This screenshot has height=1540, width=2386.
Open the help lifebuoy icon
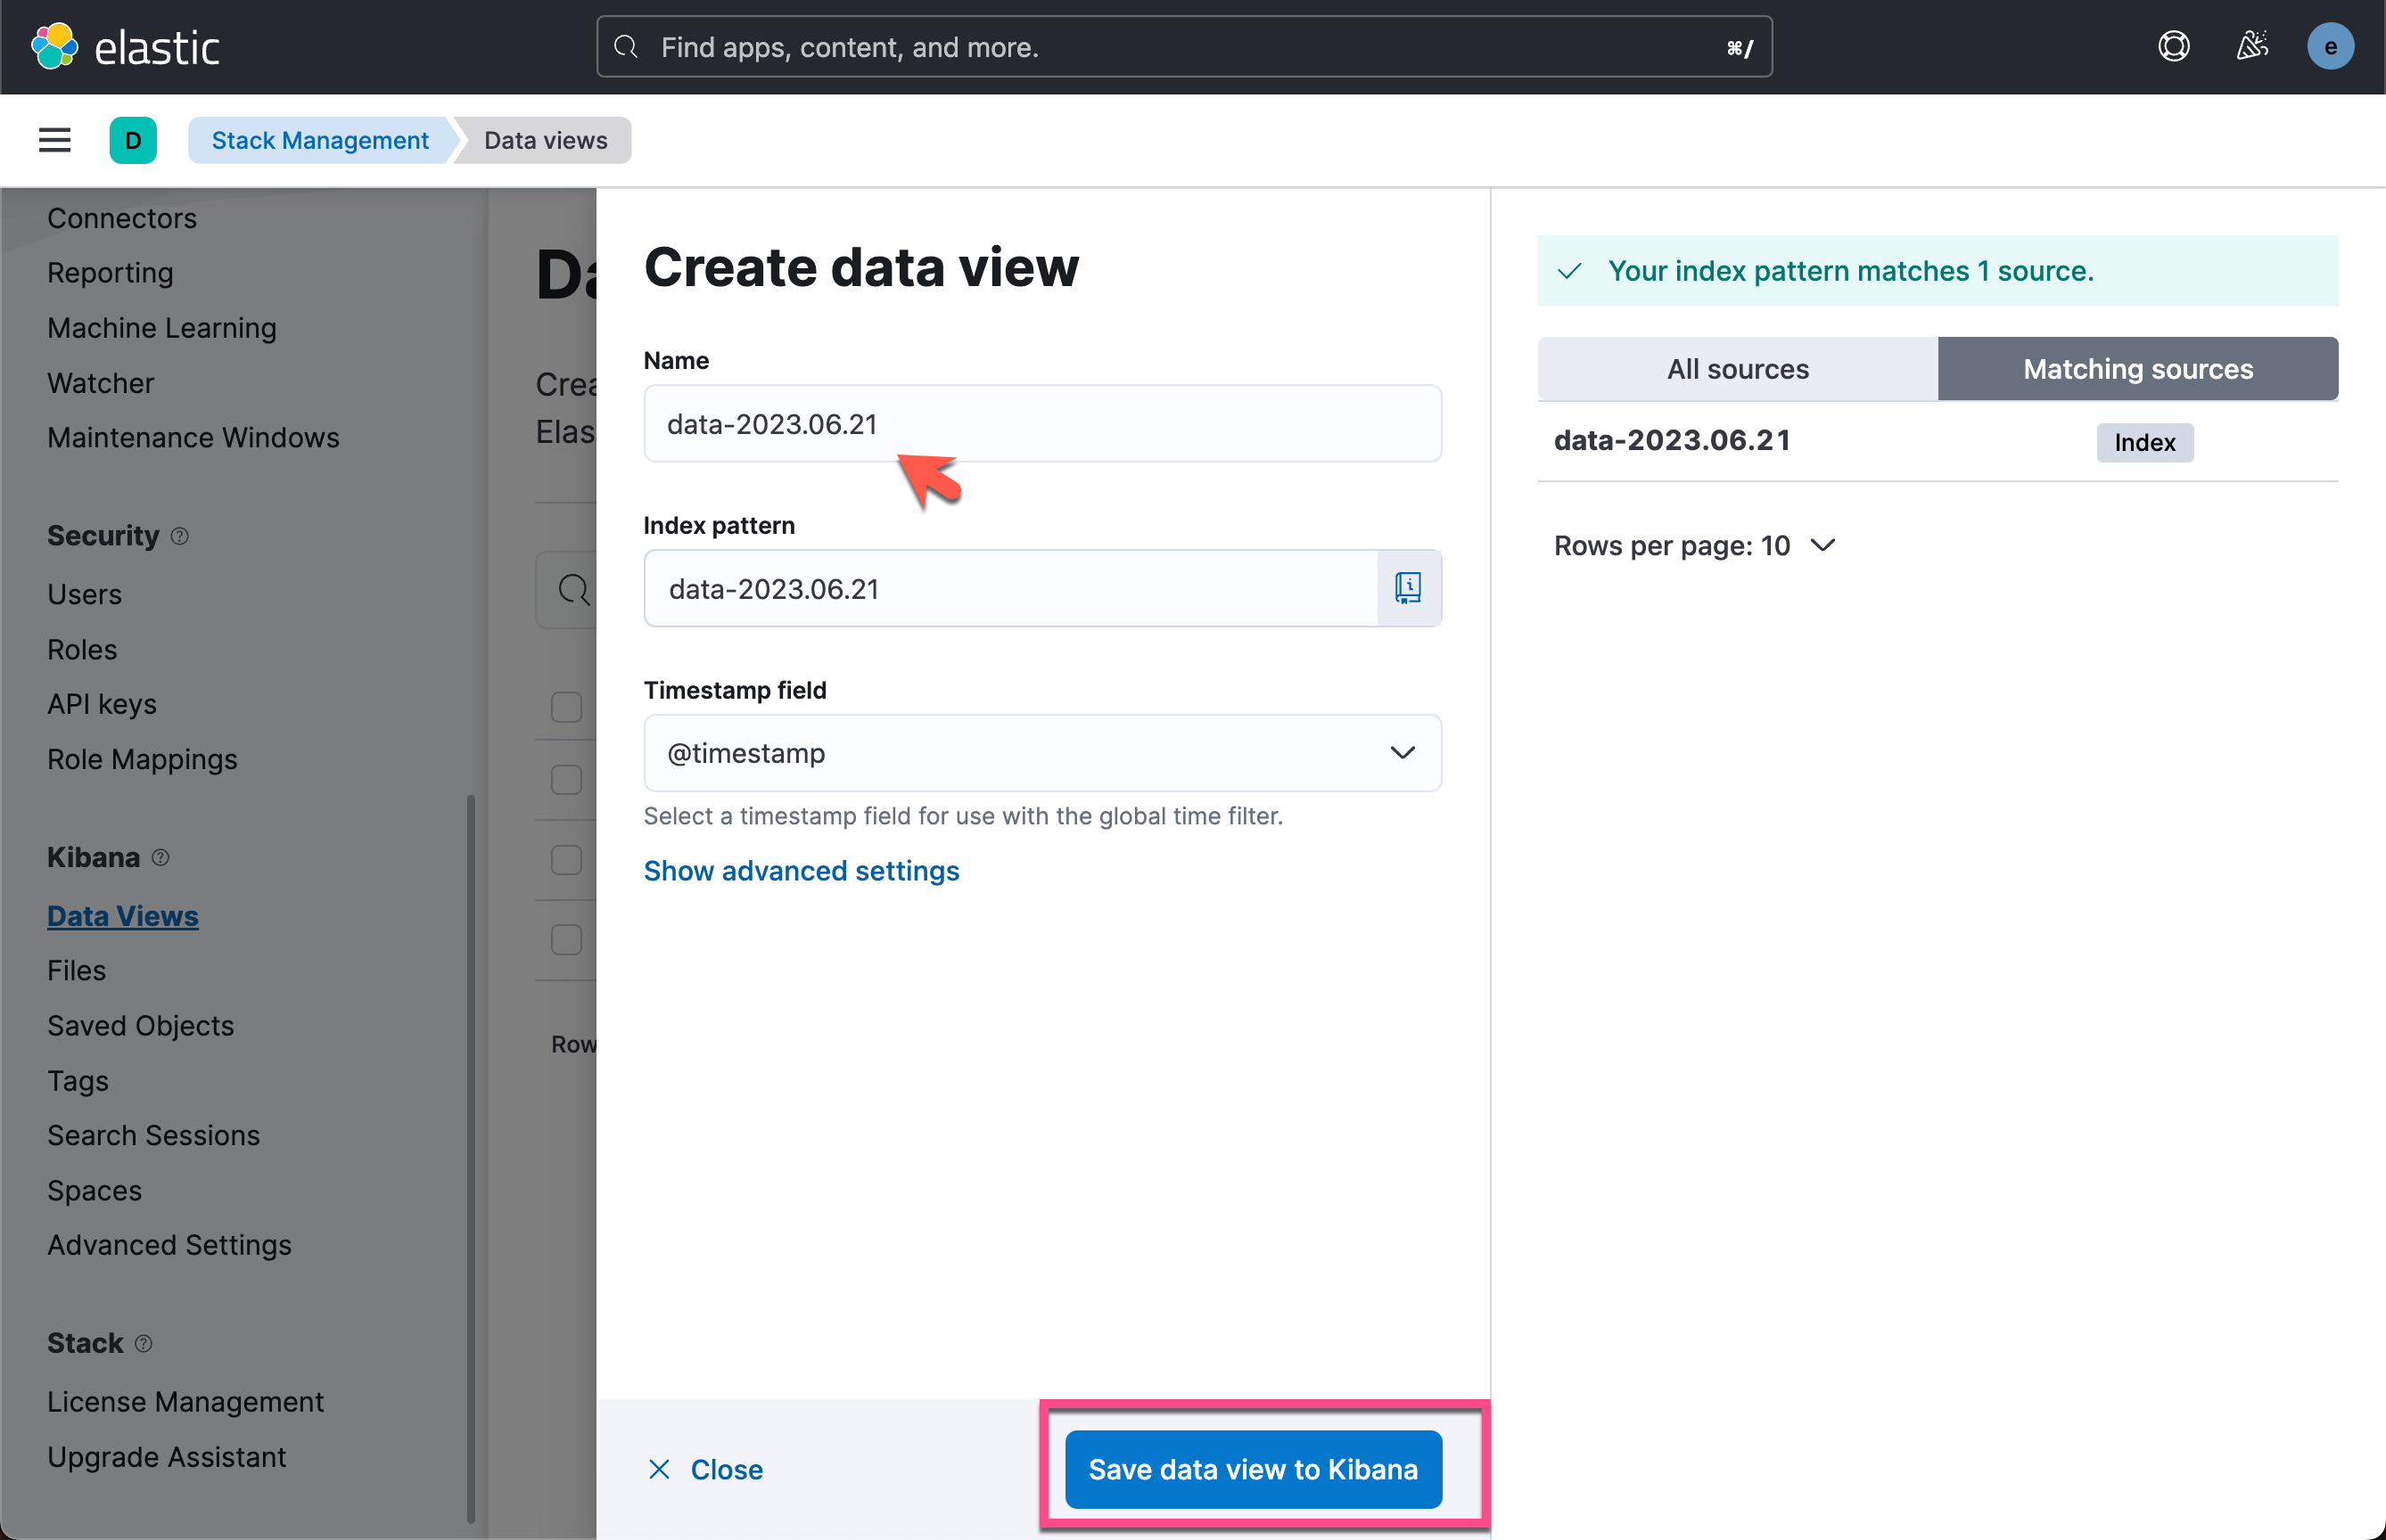(2173, 46)
